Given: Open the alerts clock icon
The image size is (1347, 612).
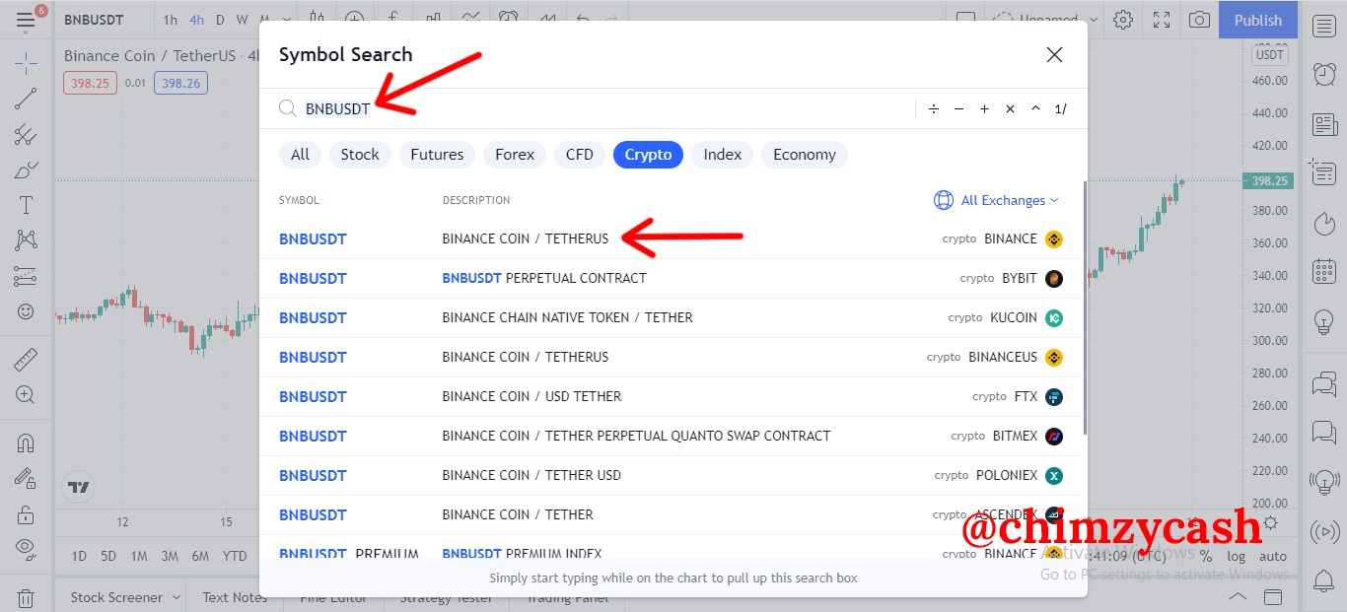Looking at the screenshot, I should [1324, 74].
